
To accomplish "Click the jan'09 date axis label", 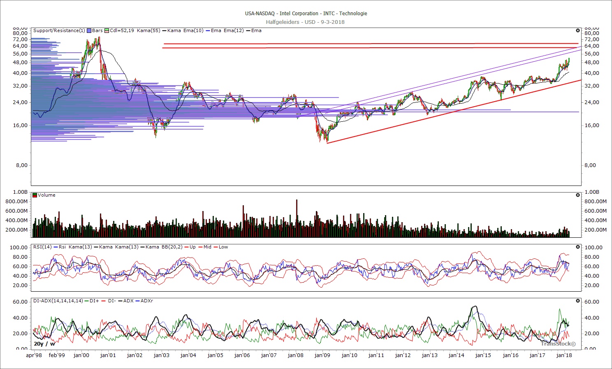I will (x=322, y=355).
